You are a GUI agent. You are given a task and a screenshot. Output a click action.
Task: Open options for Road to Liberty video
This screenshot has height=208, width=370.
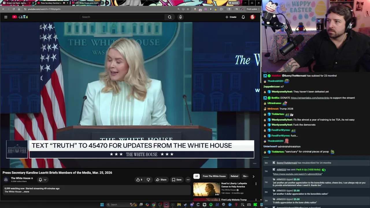[x=256, y=184]
